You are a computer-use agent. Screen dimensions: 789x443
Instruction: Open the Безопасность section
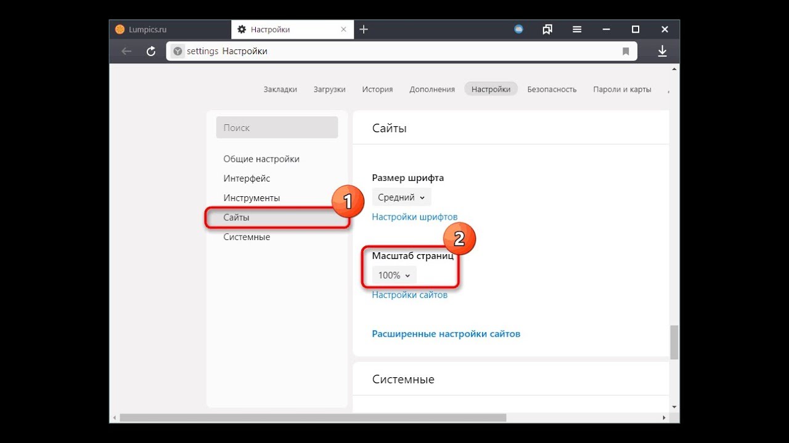pos(552,89)
